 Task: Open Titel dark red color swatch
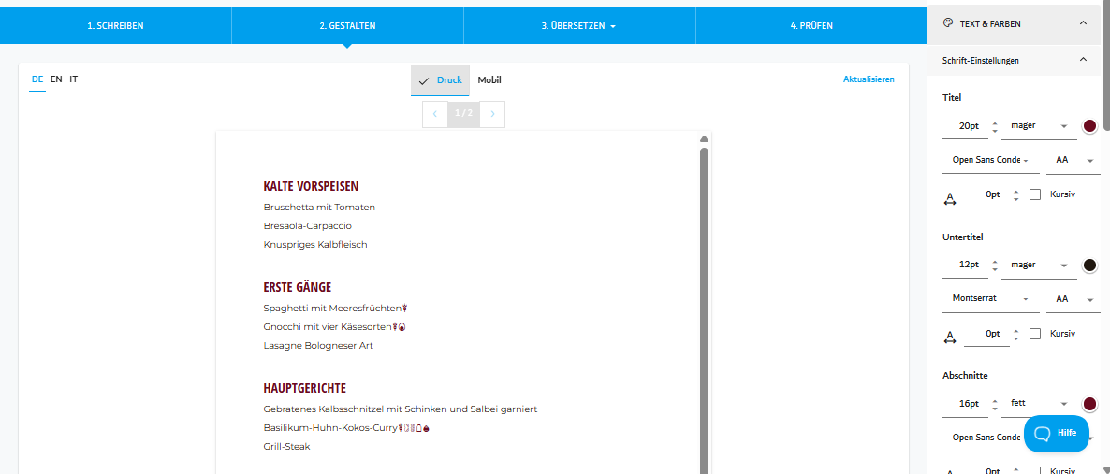(1089, 126)
